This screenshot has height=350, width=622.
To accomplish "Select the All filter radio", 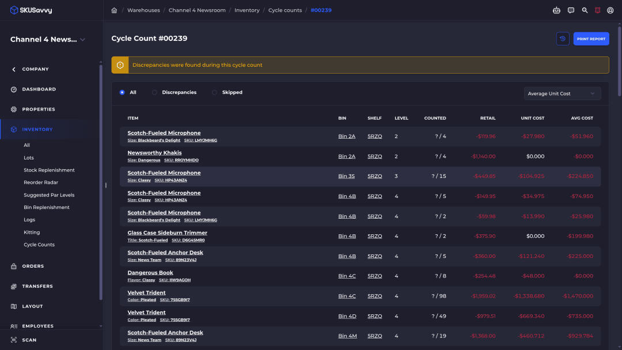I will 122,92.
